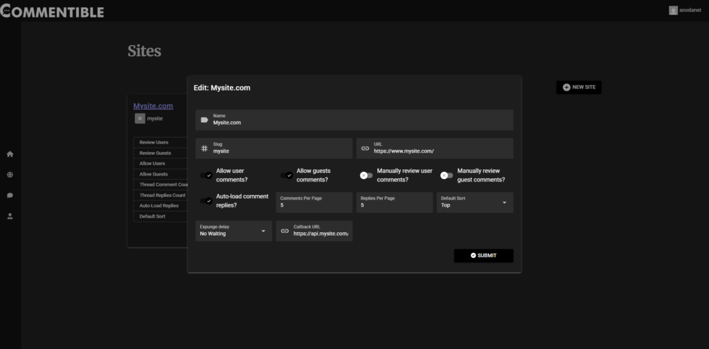
Task: Click into the Comments Per Page field
Action: point(313,205)
